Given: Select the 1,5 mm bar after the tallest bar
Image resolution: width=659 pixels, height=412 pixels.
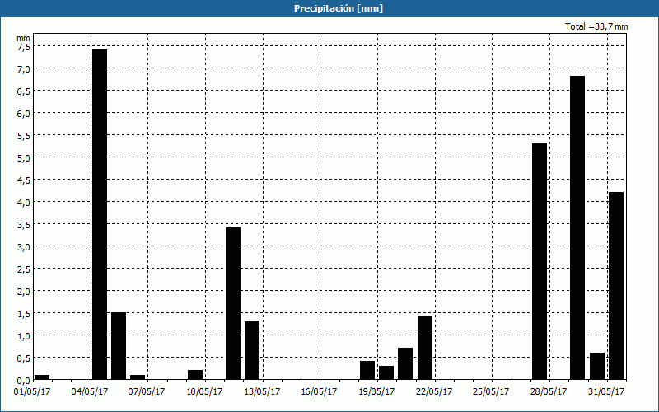Looking at the screenshot, I should click(119, 345).
